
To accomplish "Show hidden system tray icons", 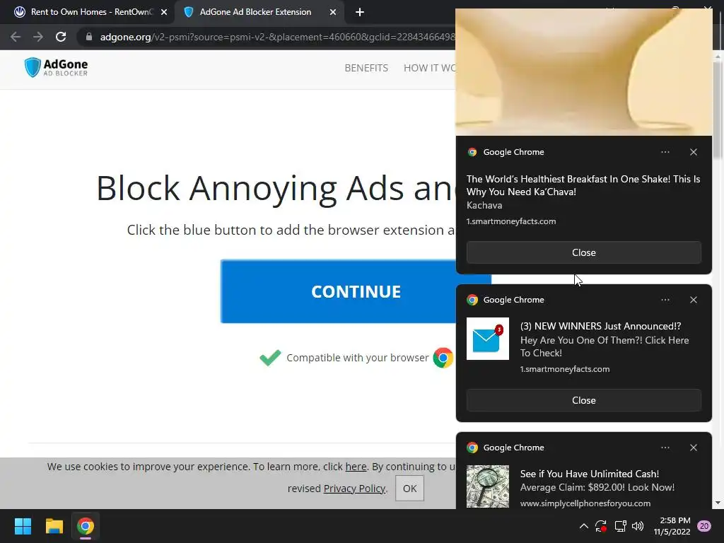I will (x=583, y=526).
